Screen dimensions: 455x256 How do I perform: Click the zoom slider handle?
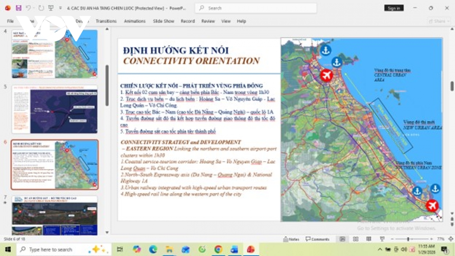[x=408, y=239]
